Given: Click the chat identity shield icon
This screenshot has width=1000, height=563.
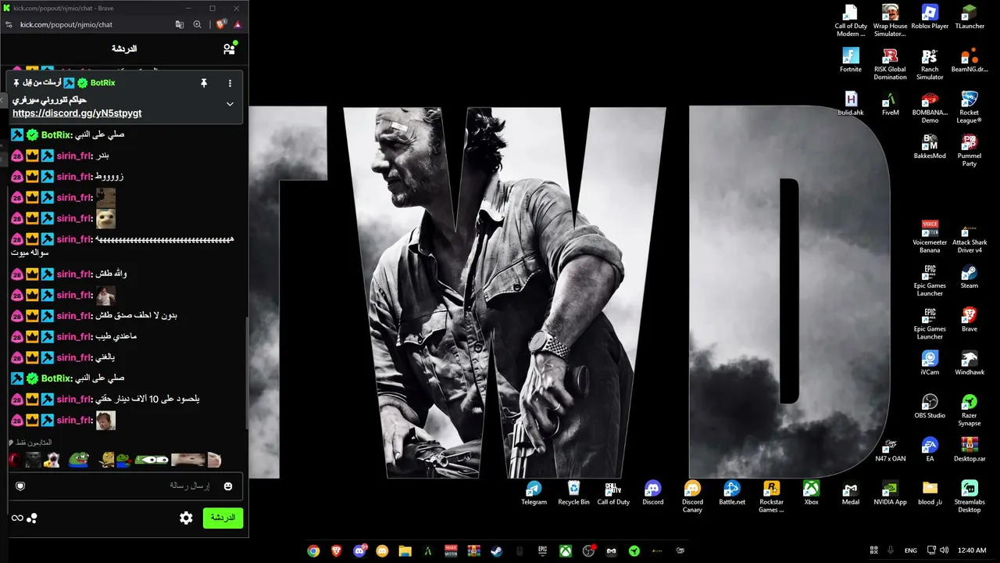Looking at the screenshot, I should coord(20,486).
